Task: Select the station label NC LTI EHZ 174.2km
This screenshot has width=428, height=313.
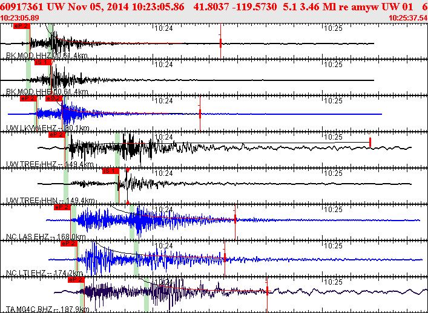Action: pyautogui.click(x=44, y=273)
